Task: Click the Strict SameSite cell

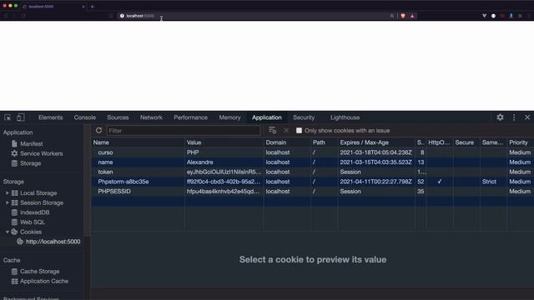Action: point(493,182)
